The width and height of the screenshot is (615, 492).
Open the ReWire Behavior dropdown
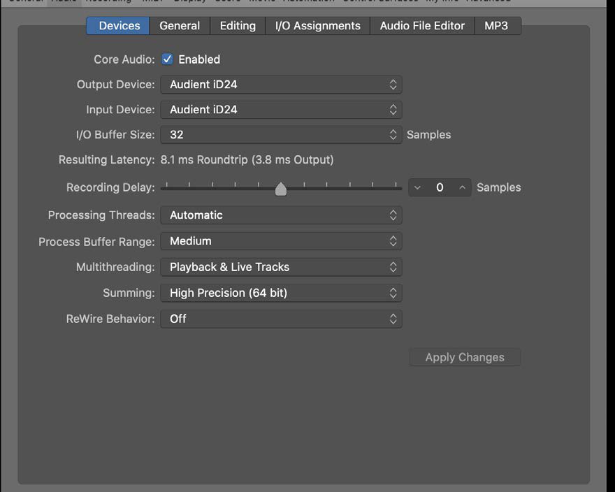pyautogui.click(x=281, y=319)
